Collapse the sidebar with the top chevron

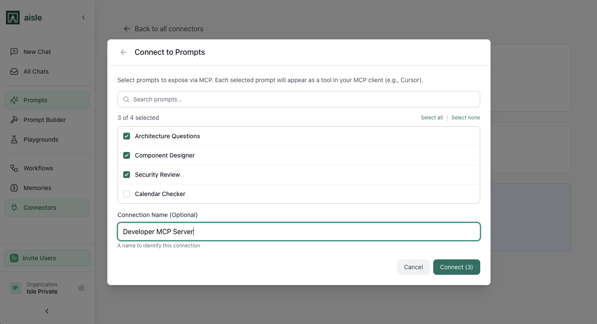83,18
